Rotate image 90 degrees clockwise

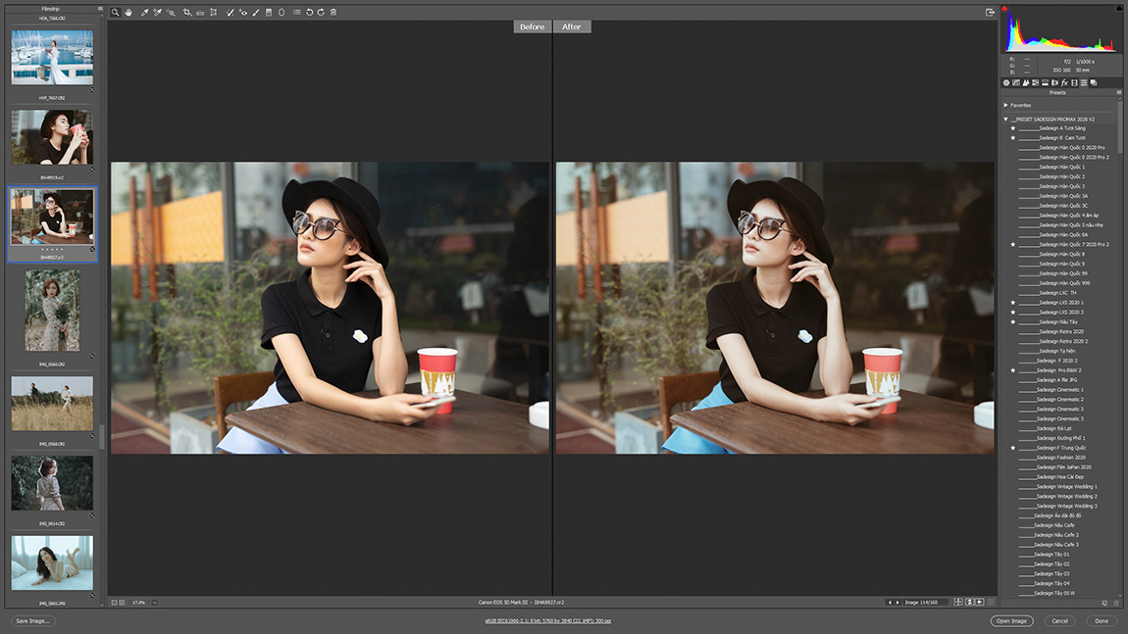[321, 13]
